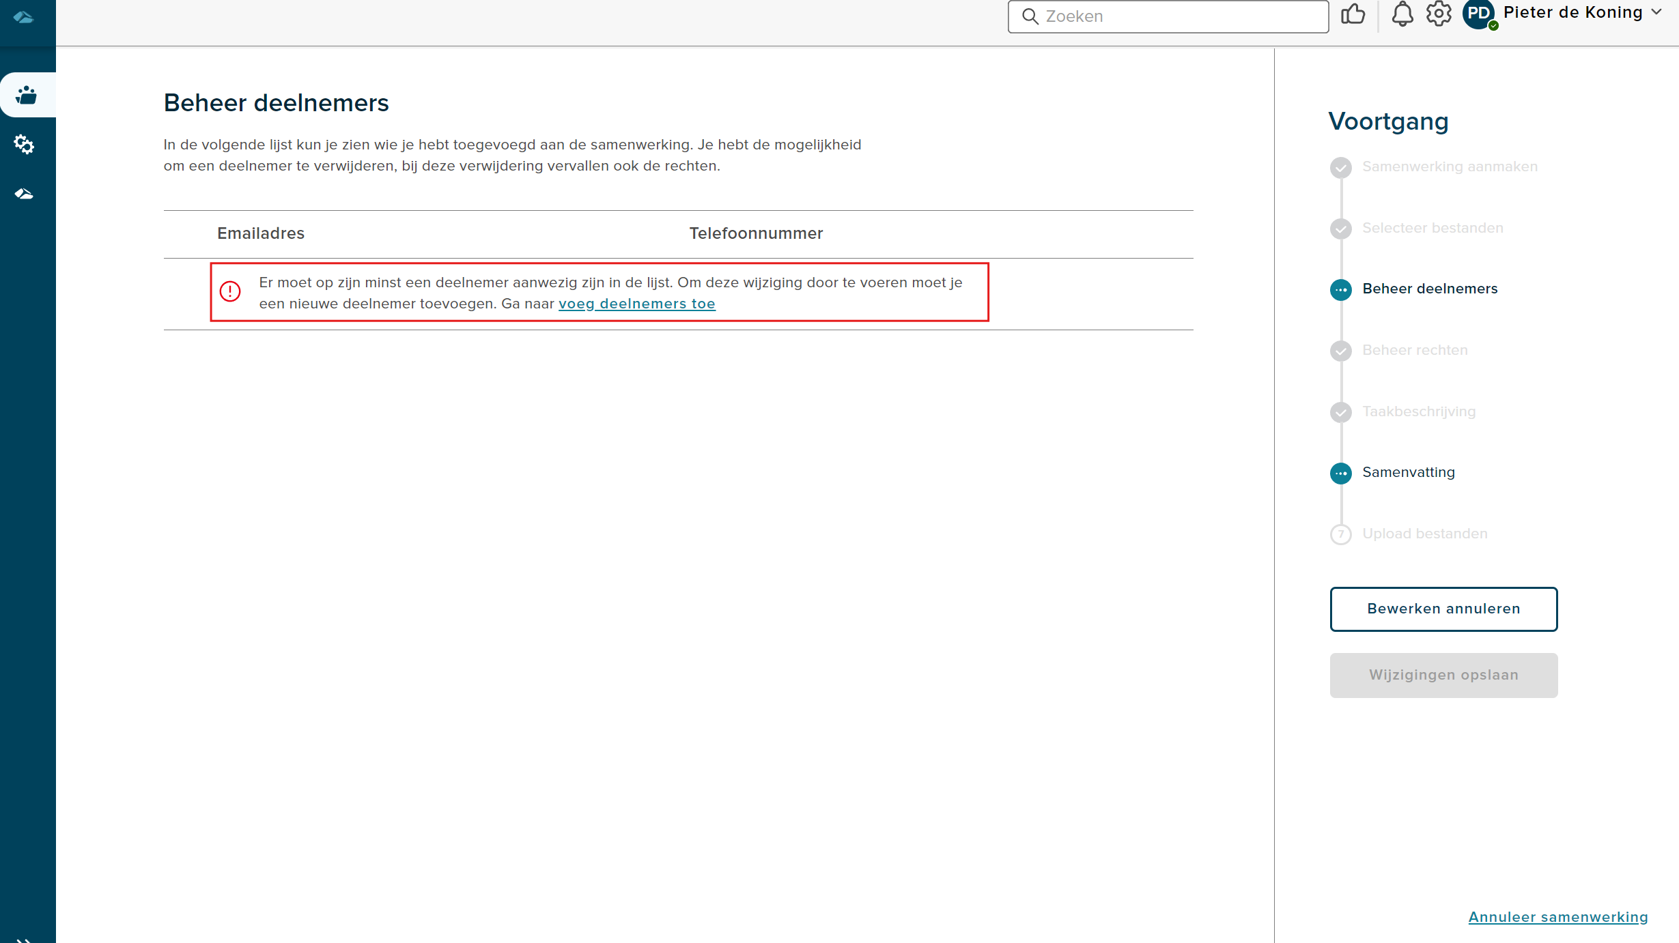Click the Taakbeschrijving checkmark icon

(x=1340, y=412)
